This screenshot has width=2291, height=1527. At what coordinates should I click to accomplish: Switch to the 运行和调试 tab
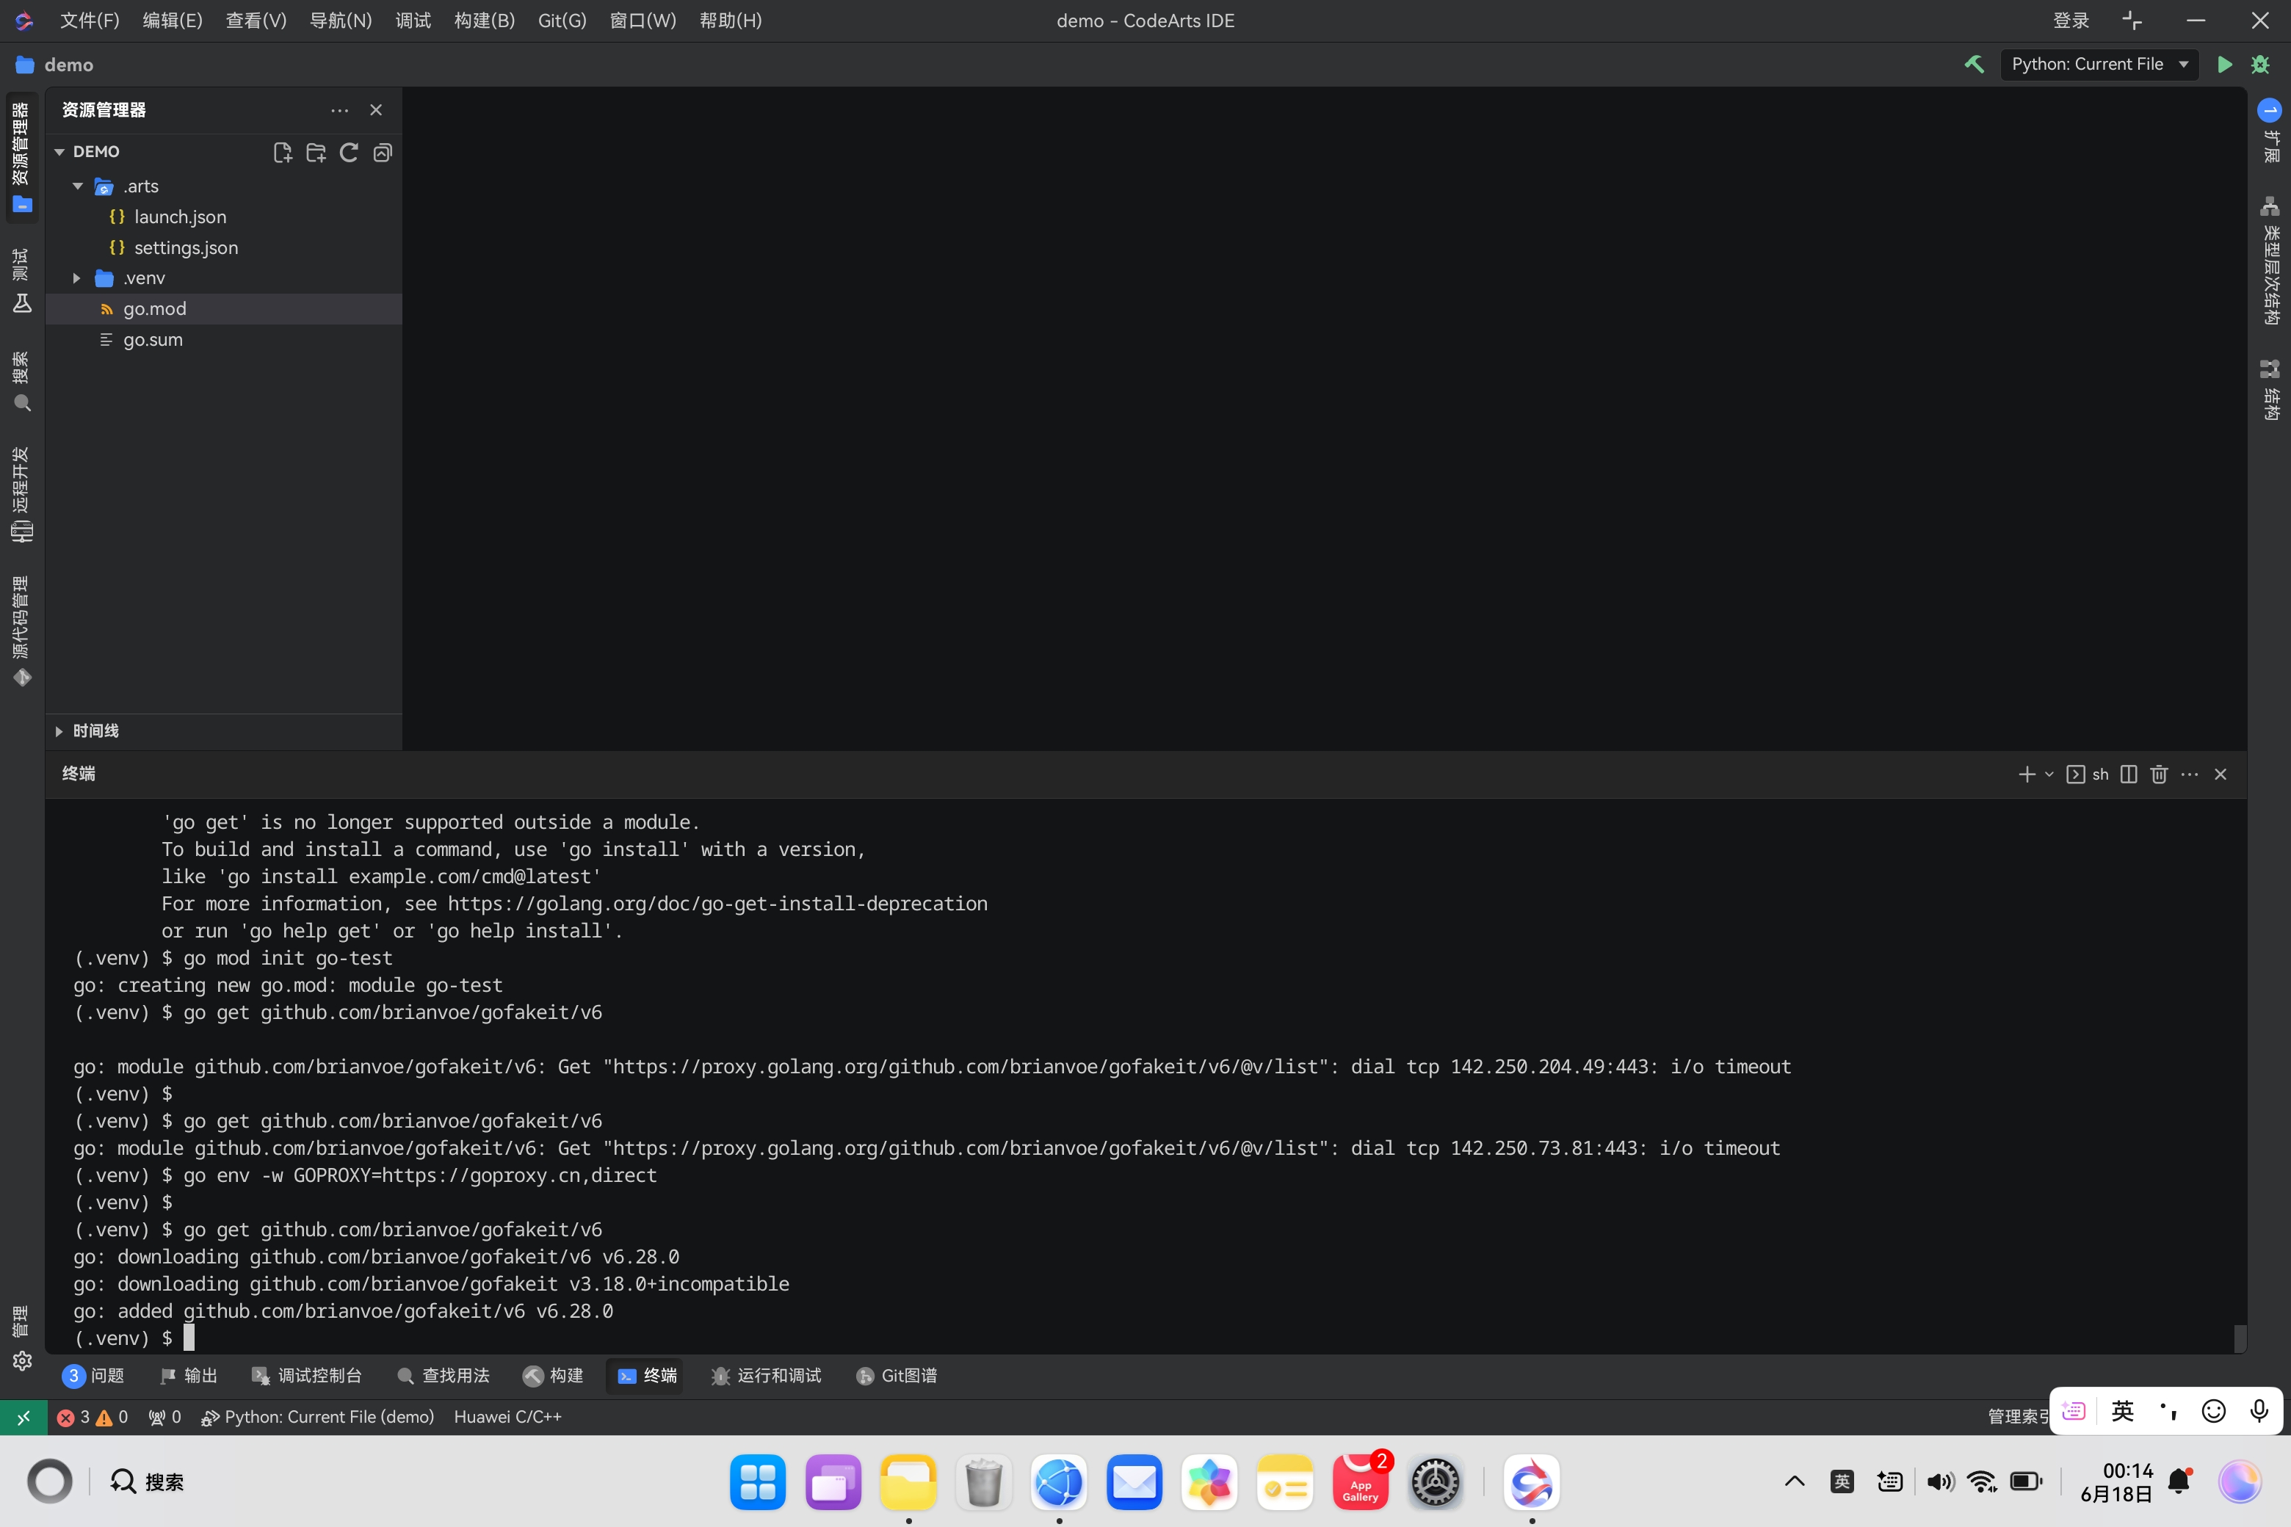(767, 1375)
